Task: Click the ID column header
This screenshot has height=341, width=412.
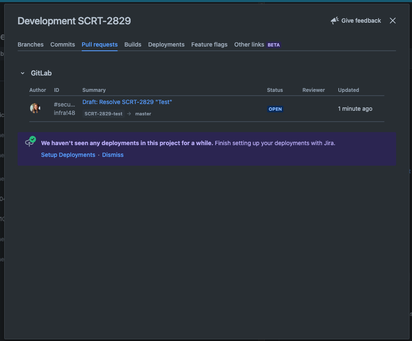Action: point(57,90)
